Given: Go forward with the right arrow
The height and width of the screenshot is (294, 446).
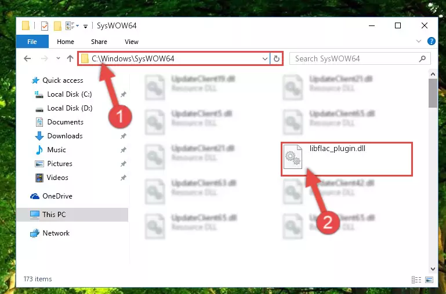Looking at the screenshot, I should [45, 58].
